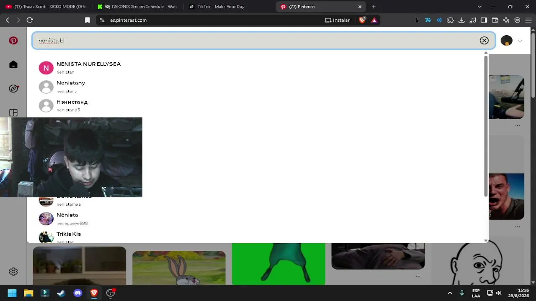Switch to the Travis Scott SICKO MODE tab
Viewport: 536px width, 301px height.
[x=46, y=7]
